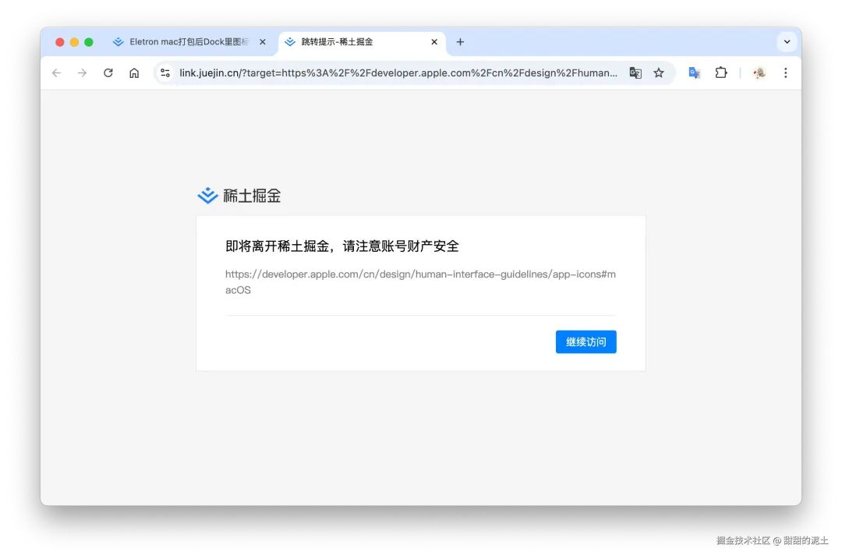Open the extensions puzzle icon

pos(721,73)
